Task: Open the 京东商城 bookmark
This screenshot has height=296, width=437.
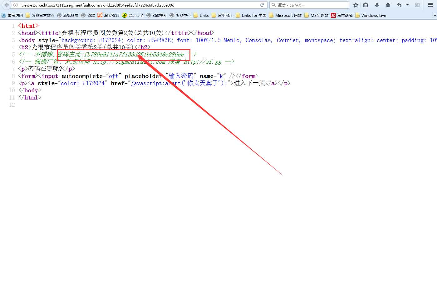Action: (x=342, y=15)
